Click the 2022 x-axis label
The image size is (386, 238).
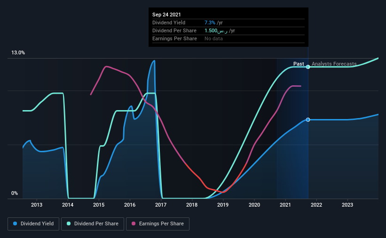[x=316, y=205]
